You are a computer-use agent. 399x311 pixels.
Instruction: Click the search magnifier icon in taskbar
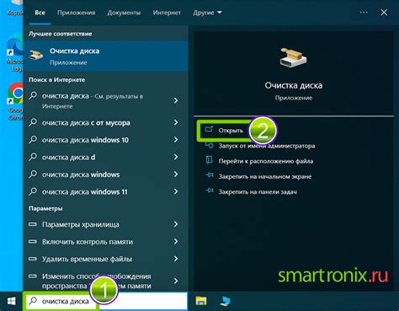(x=33, y=301)
